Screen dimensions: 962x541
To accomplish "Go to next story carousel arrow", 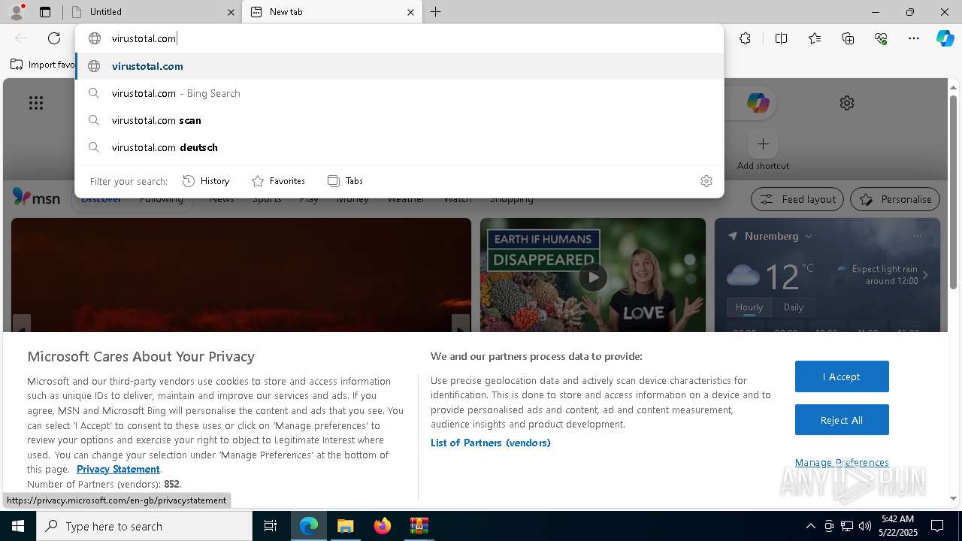I will click(x=461, y=328).
